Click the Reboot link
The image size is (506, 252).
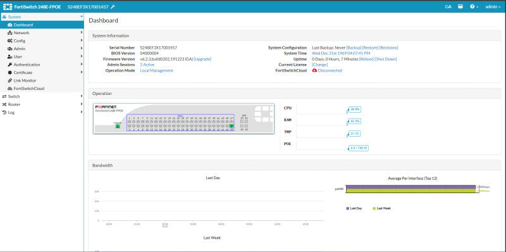367,59
